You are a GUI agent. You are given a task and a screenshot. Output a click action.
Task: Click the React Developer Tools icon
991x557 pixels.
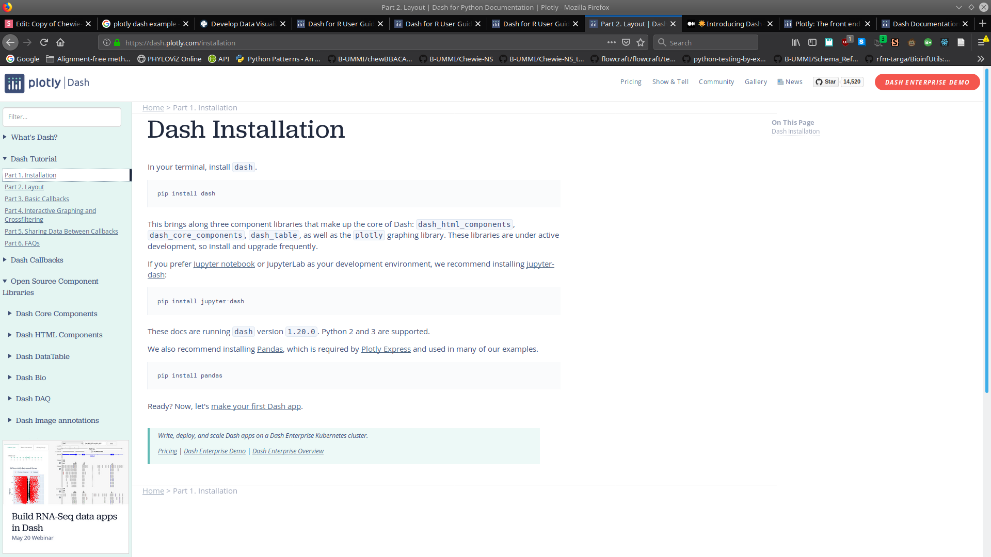click(x=945, y=42)
